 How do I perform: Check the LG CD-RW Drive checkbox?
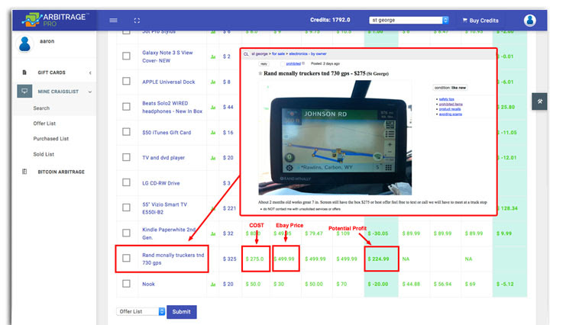point(126,182)
